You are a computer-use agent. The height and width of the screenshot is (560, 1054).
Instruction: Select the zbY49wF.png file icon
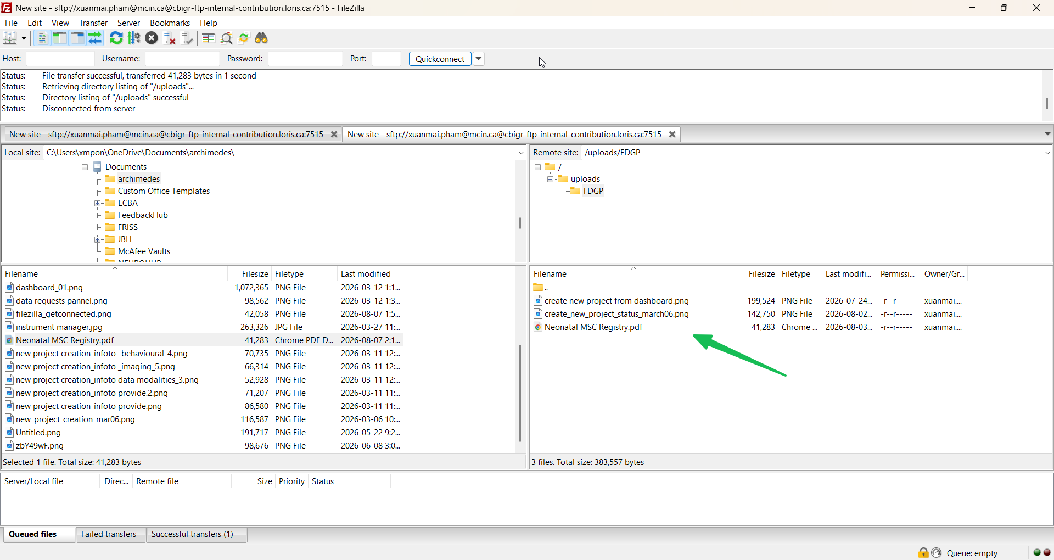(9, 445)
